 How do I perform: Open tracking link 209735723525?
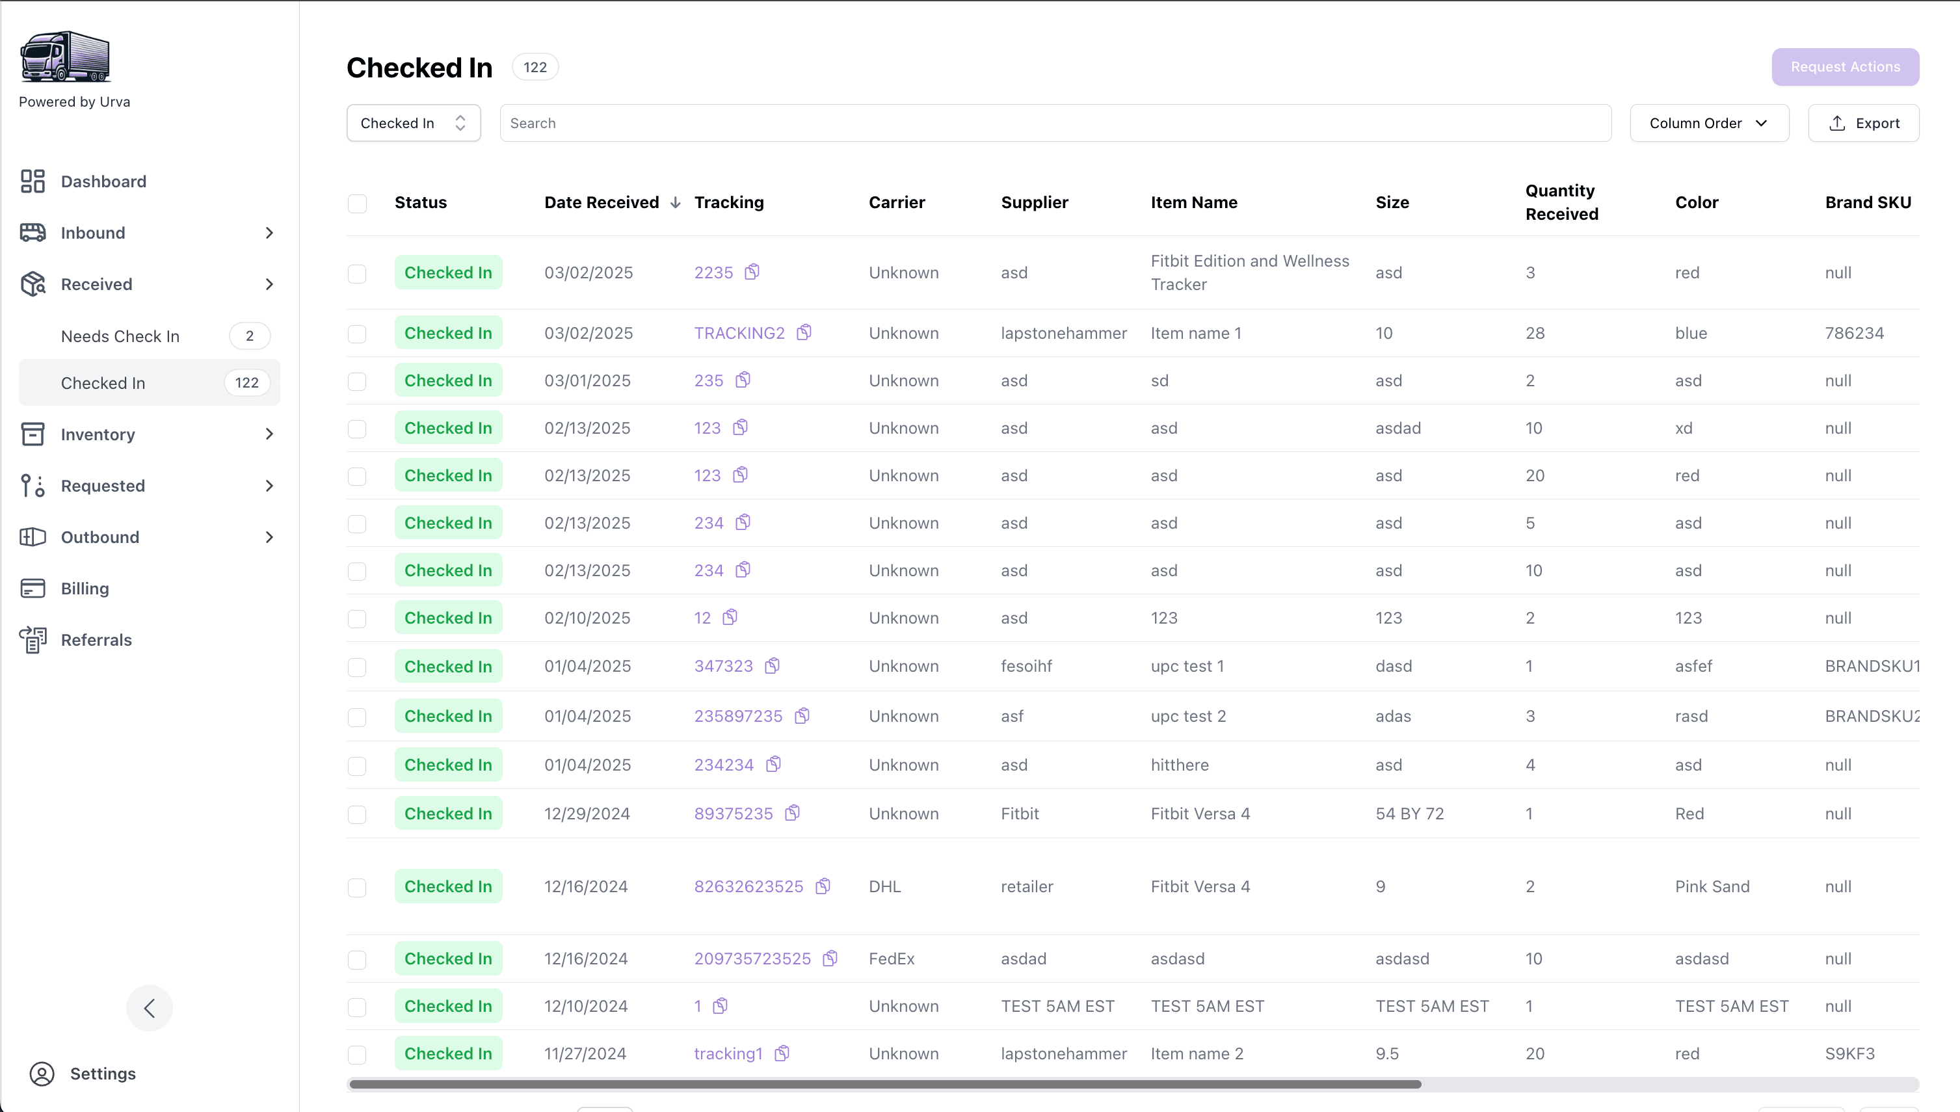click(x=752, y=959)
